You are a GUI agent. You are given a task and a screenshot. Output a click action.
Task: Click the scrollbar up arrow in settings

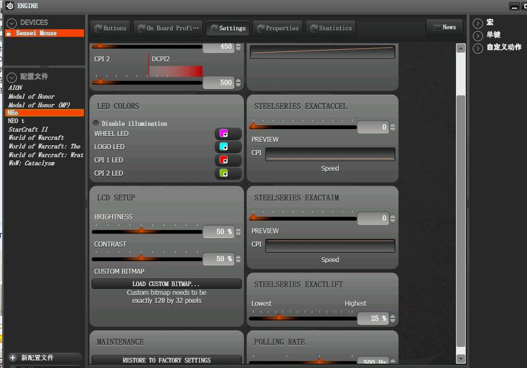[x=461, y=48]
